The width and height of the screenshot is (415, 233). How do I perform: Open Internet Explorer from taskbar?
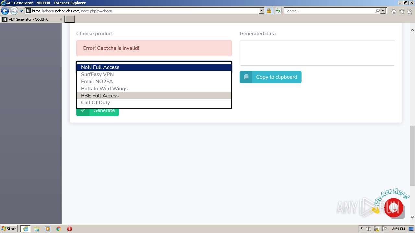[26, 229]
